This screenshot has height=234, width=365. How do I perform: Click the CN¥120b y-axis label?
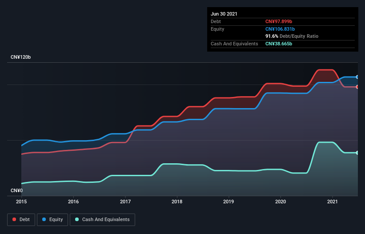(x=21, y=57)
